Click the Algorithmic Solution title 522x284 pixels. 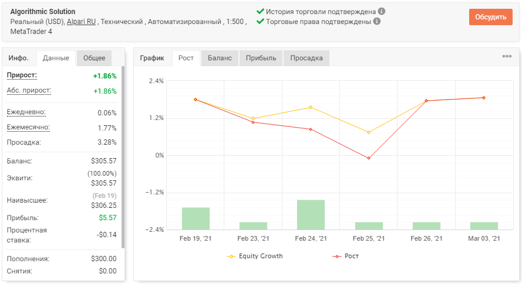(x=43, y=12)
